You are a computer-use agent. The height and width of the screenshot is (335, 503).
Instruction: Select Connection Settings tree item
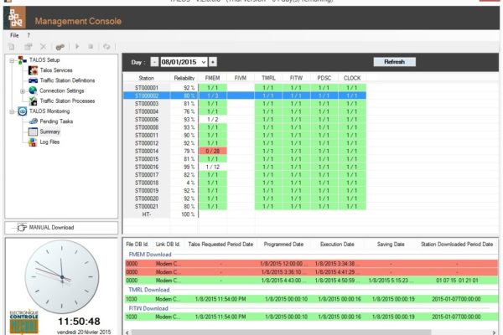tap(61, 90)
